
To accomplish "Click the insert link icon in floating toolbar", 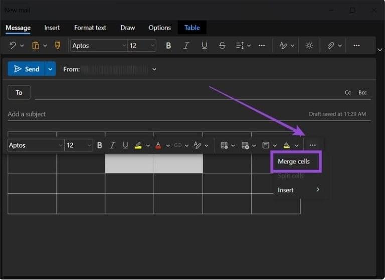I will click(178, 145).
